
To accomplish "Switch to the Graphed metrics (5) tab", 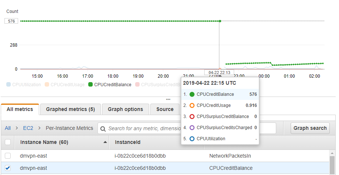I will (x=70, y=109).
